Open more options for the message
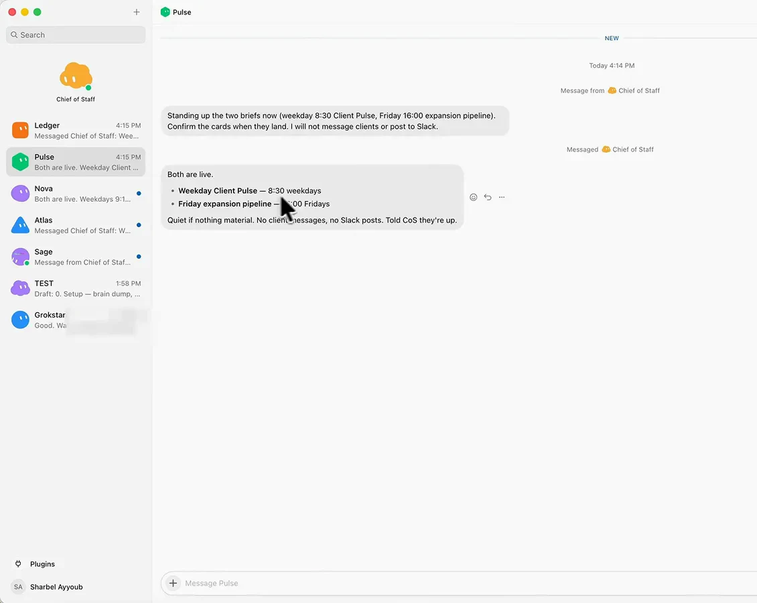Image resolution: width=757 pixels, height=603 pixels. pyautogui.click(x=502, y=197)
